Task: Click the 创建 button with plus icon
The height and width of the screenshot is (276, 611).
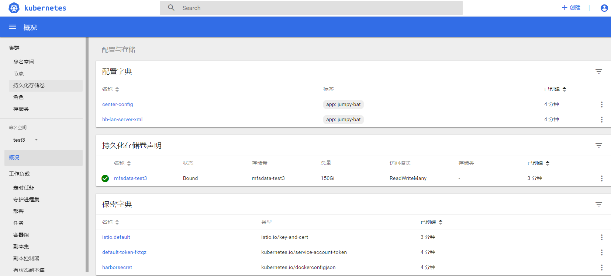Action: (571, 7)
